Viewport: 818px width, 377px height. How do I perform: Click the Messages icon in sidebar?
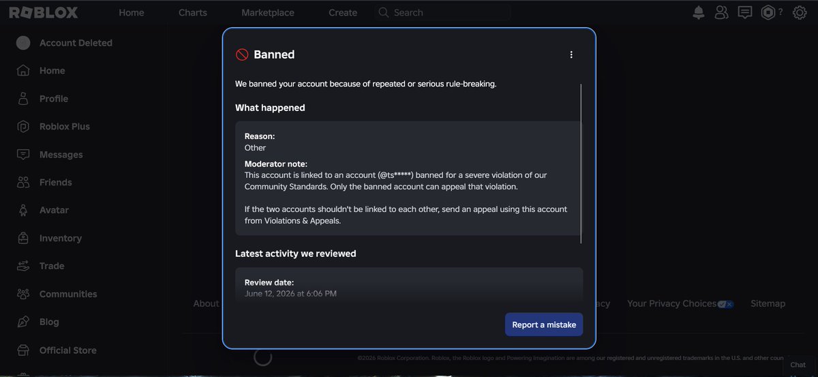[23, 155]
